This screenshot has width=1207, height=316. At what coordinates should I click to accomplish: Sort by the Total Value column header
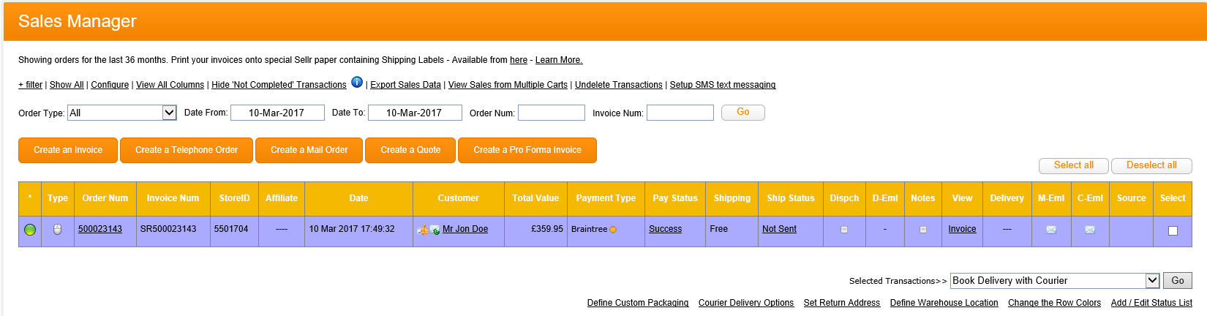click(535, 198)
